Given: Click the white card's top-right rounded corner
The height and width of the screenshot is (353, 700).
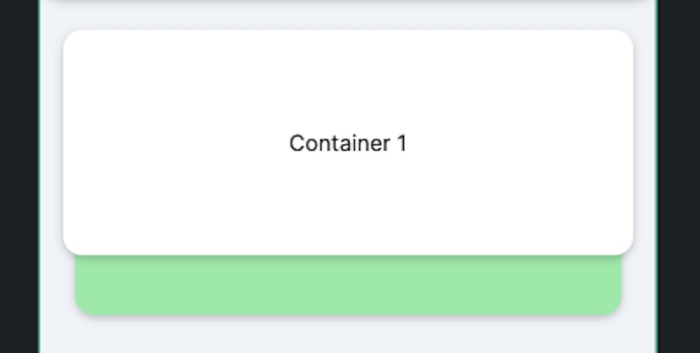Looking at the screenshot, I should pos(625,38).
